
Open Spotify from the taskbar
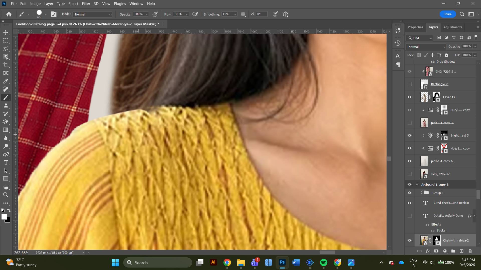[x=324, y=263]
